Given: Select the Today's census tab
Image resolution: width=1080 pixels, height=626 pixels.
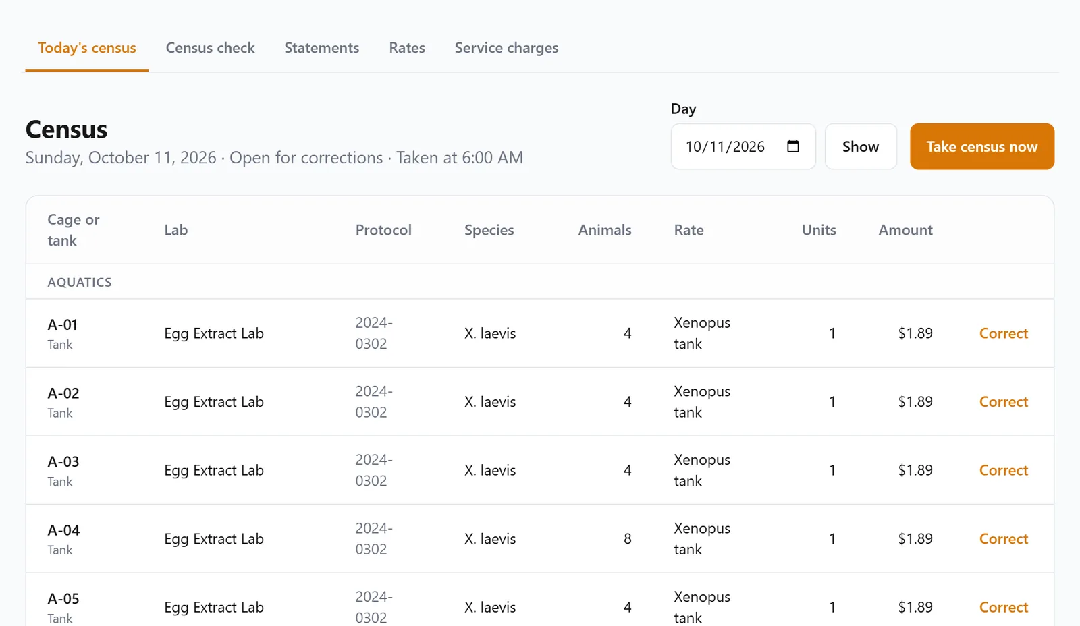Looking at the screenshot, I should (x=87, y=48).
